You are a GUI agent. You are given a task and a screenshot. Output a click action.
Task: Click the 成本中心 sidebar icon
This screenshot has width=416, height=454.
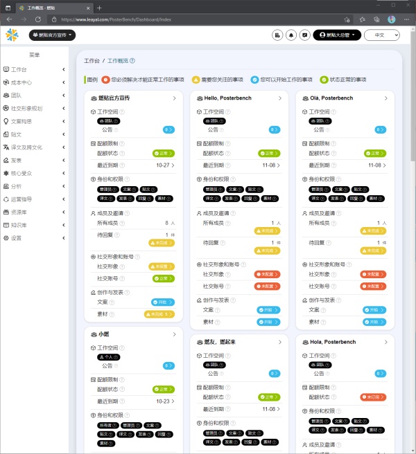click(6, 82)
